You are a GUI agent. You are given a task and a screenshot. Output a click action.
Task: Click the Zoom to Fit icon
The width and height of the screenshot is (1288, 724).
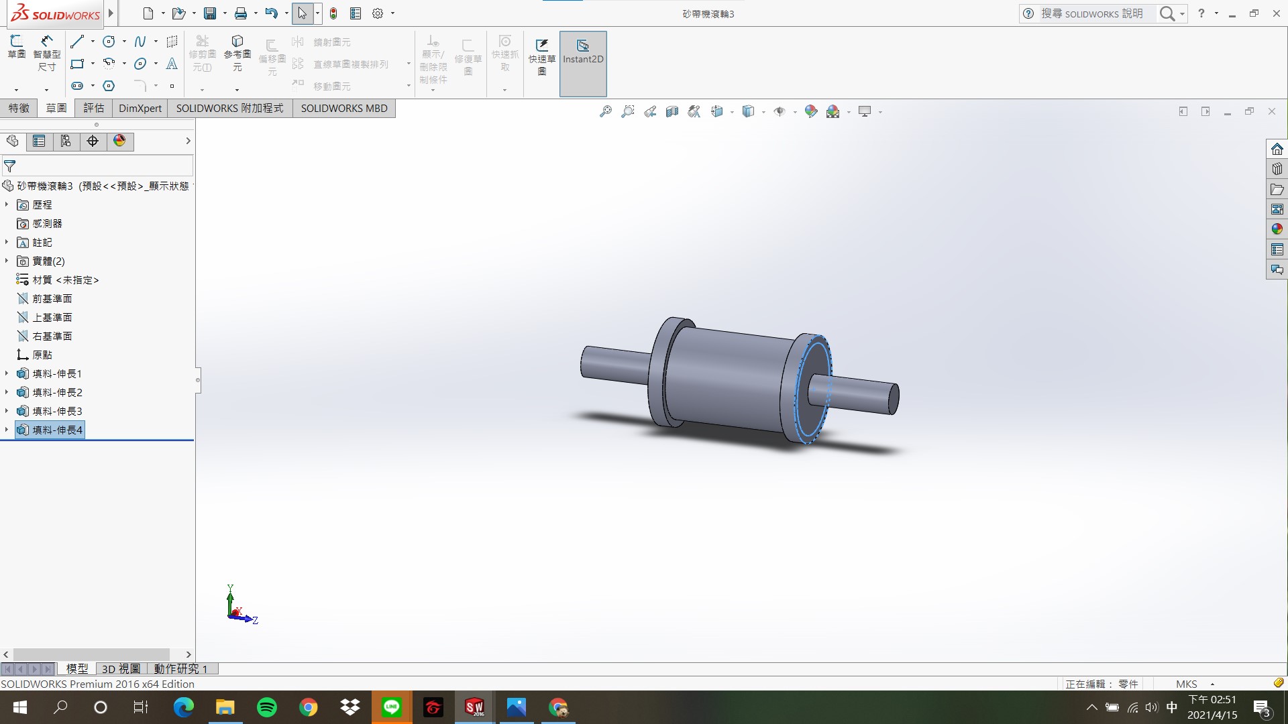tap(606, 111)
